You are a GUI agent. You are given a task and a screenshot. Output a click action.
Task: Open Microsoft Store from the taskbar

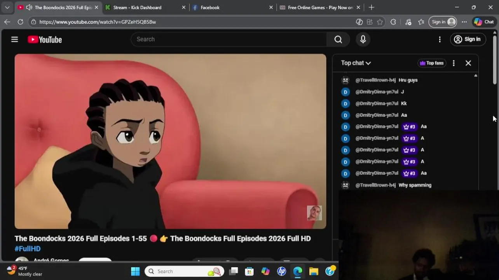pyautogui.click(x=249, y=271)
